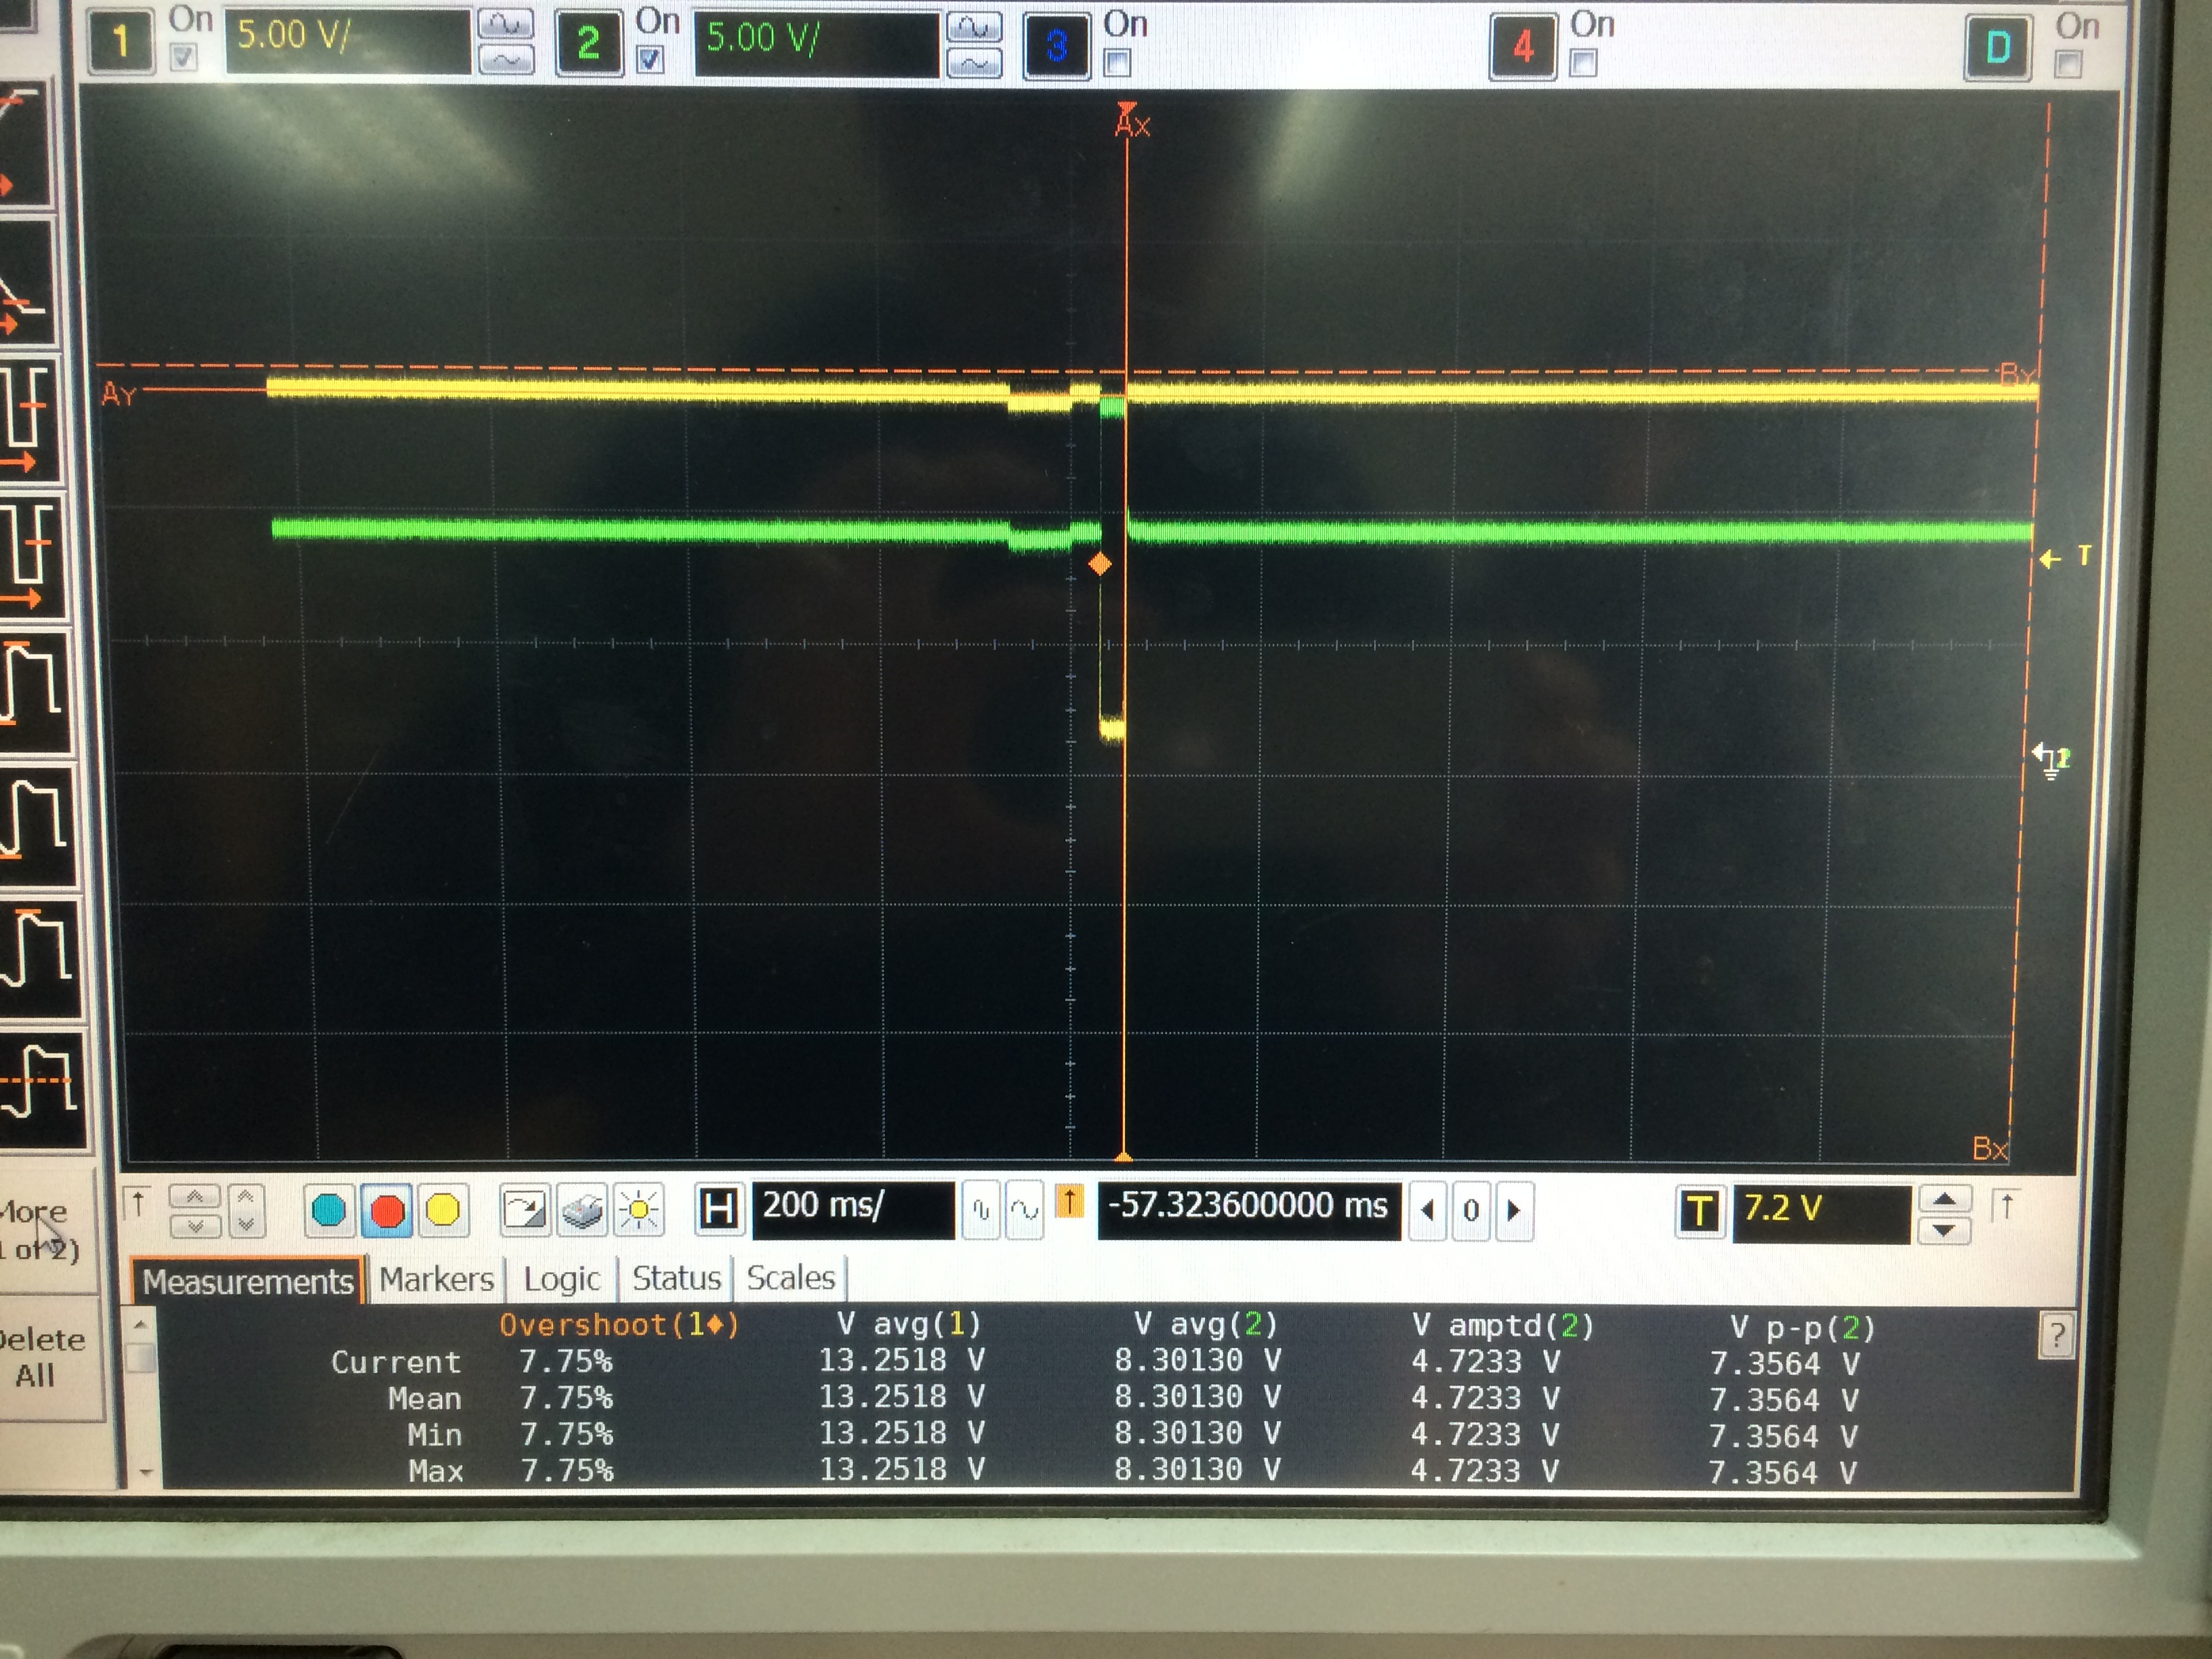2212x1659 pixels.
Task: Click the channel 1 button
Action: tap(121, 42)
